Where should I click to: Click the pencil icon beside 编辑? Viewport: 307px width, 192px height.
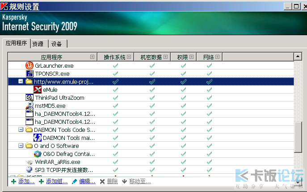point(74,182)
